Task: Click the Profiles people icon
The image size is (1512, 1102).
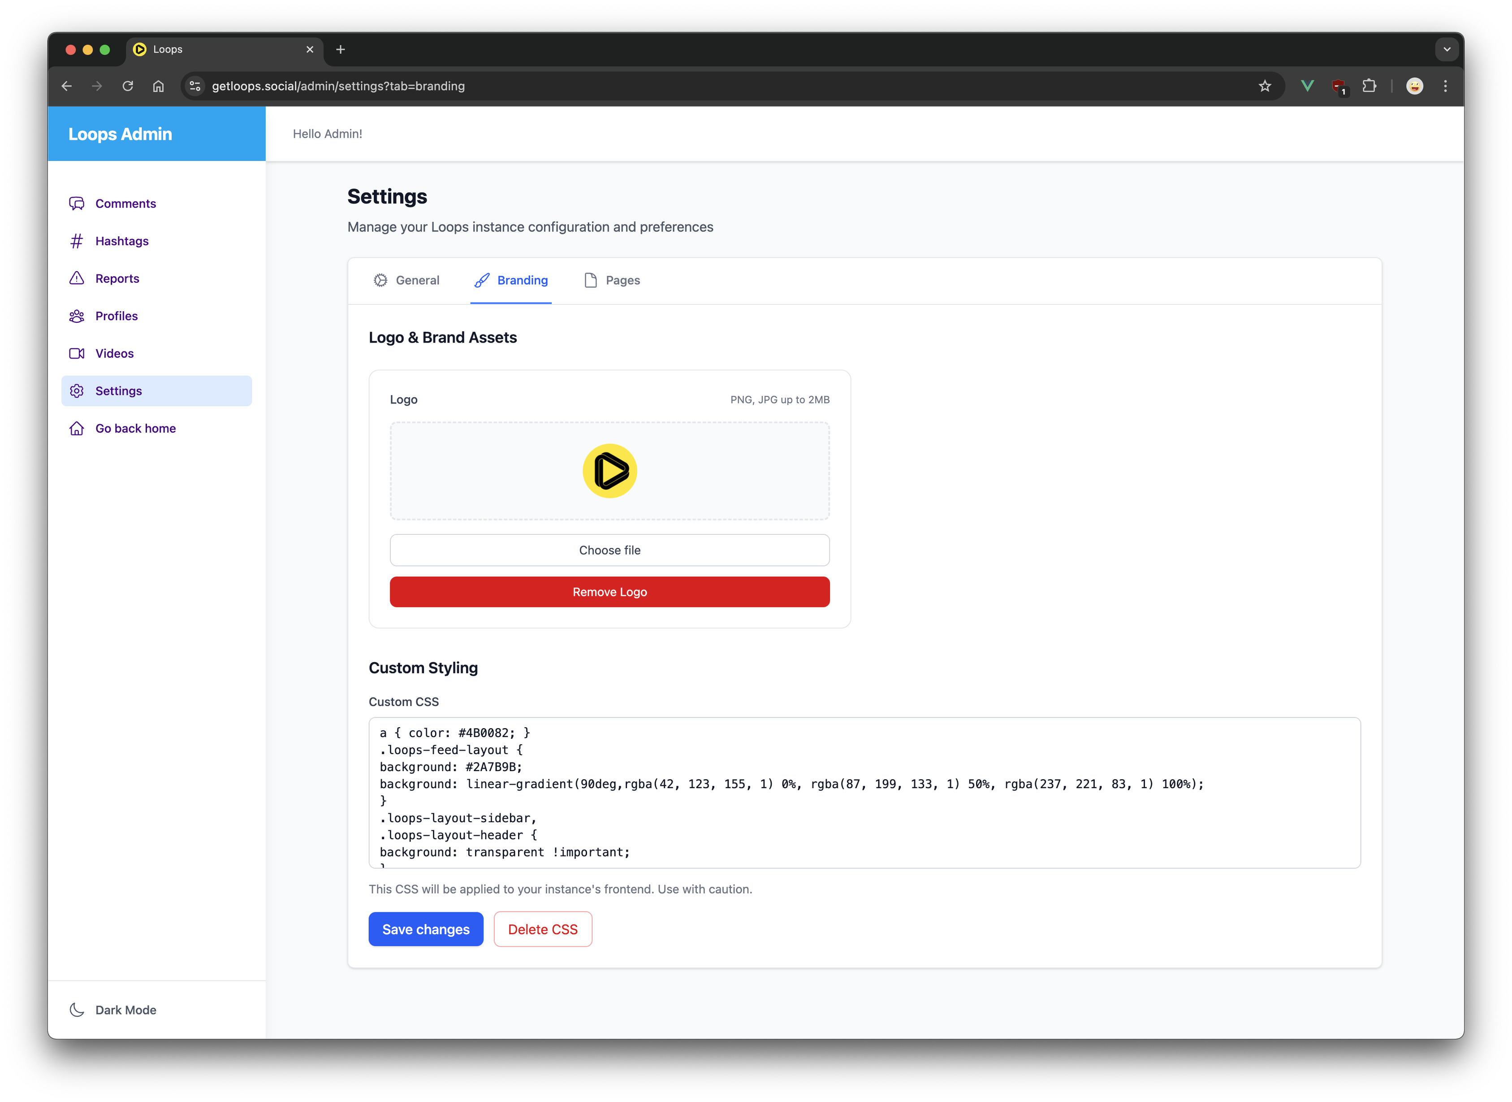Action: pyautogui.click(x=77, y=316)
